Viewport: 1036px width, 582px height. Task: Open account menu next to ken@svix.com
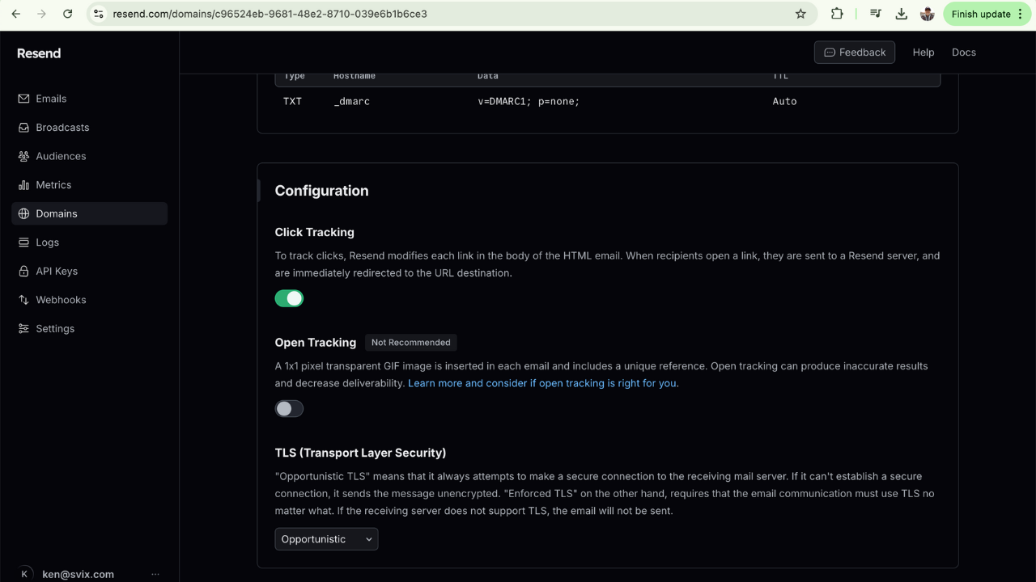155,574
